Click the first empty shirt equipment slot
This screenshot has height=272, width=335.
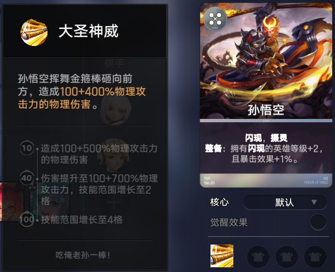pyautogui.click(x=258, y=256)
